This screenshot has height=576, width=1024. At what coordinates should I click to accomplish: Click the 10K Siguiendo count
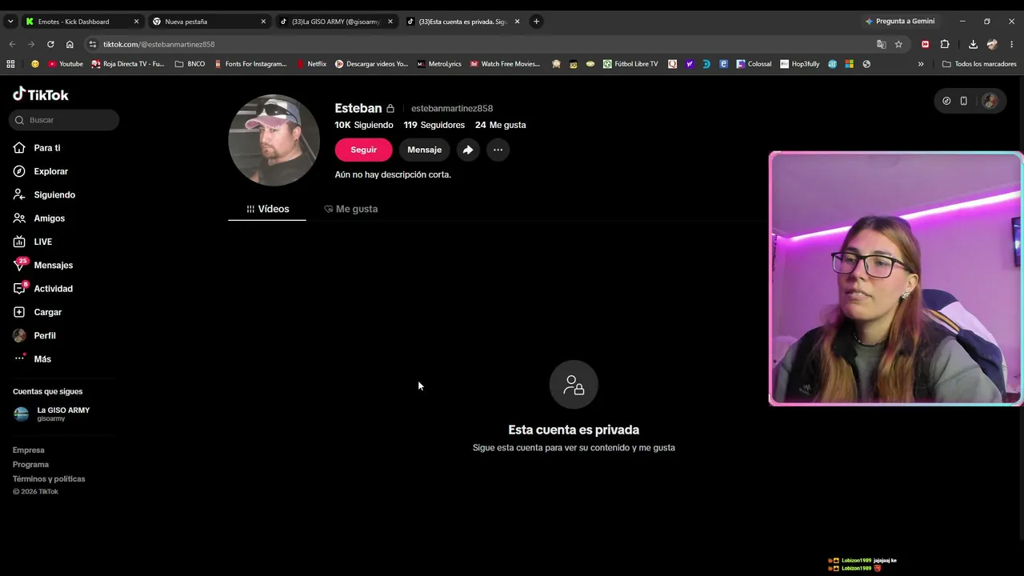click(x=364, y=125)
